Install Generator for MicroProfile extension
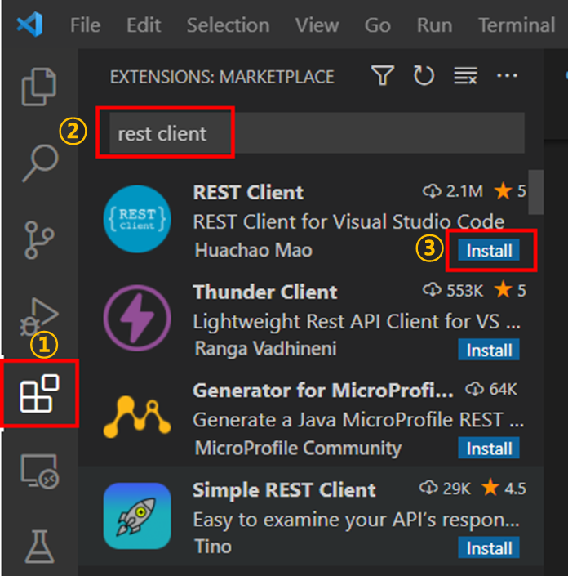The width and height of the screenshot is (568, 576). pos(489,449)
